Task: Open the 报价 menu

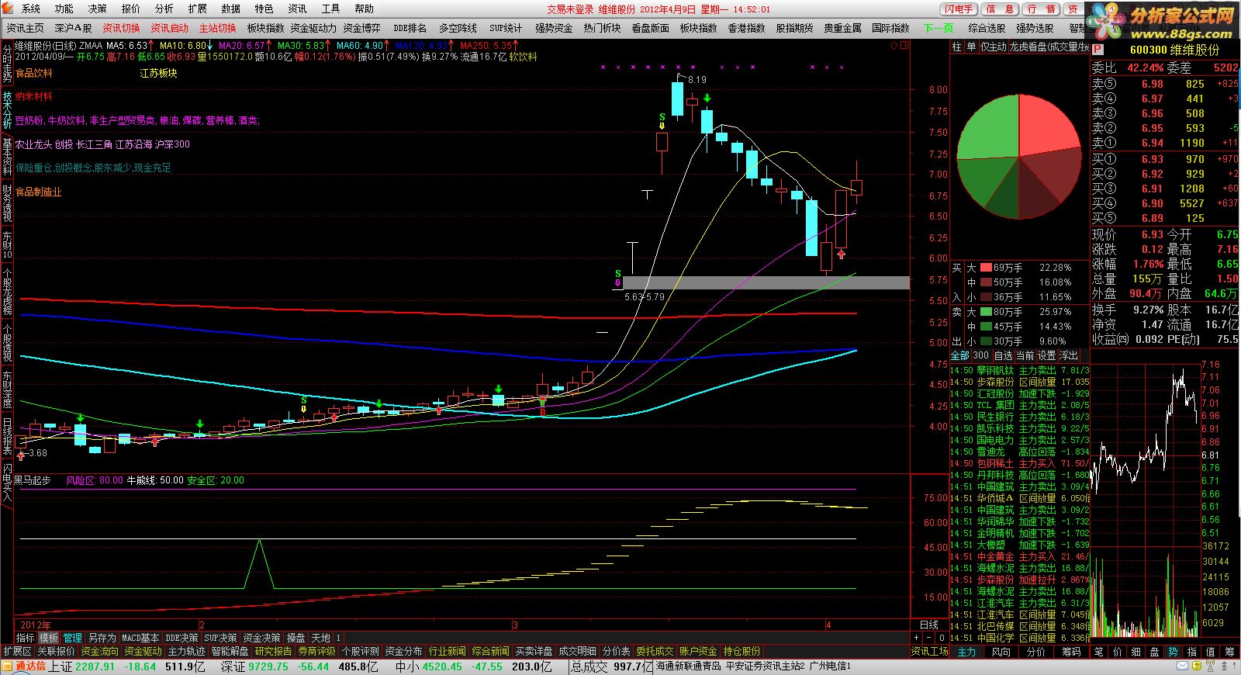Action: click(x=131, y=9)
